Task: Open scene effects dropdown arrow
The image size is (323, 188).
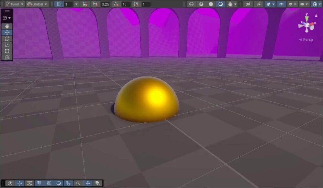Action: point(274,4)
